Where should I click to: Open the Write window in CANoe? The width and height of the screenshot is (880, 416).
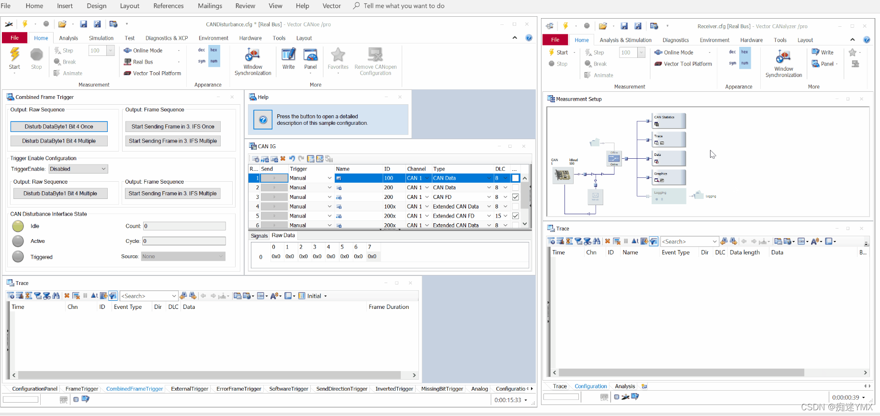click(288, 58)
